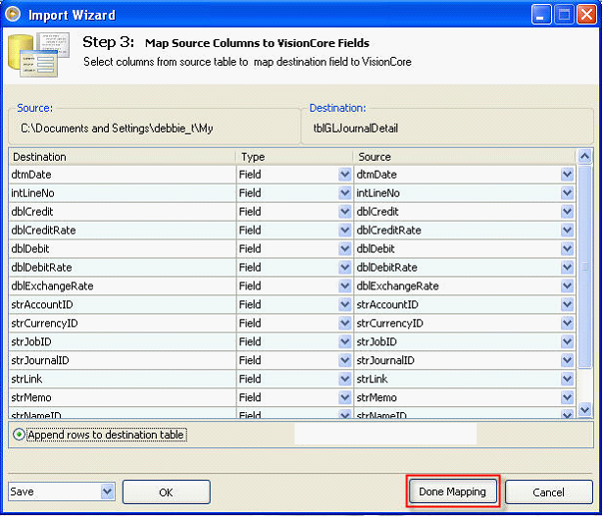Select the strJournalID destination cell
This screenshot has width=603, height=517.
click(123, 360)
